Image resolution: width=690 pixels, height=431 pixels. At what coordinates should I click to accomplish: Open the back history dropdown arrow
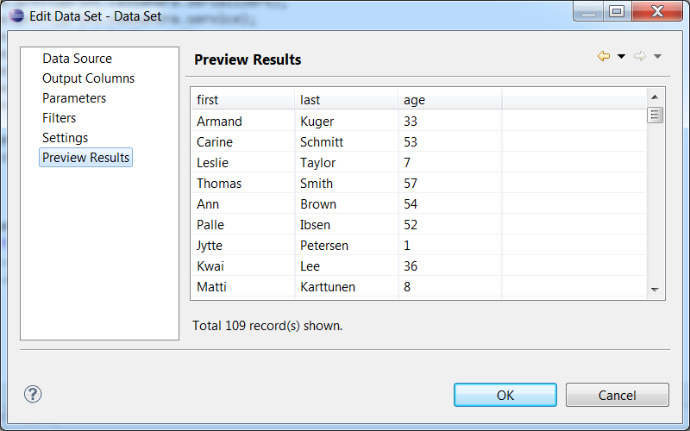click(621, 57)
